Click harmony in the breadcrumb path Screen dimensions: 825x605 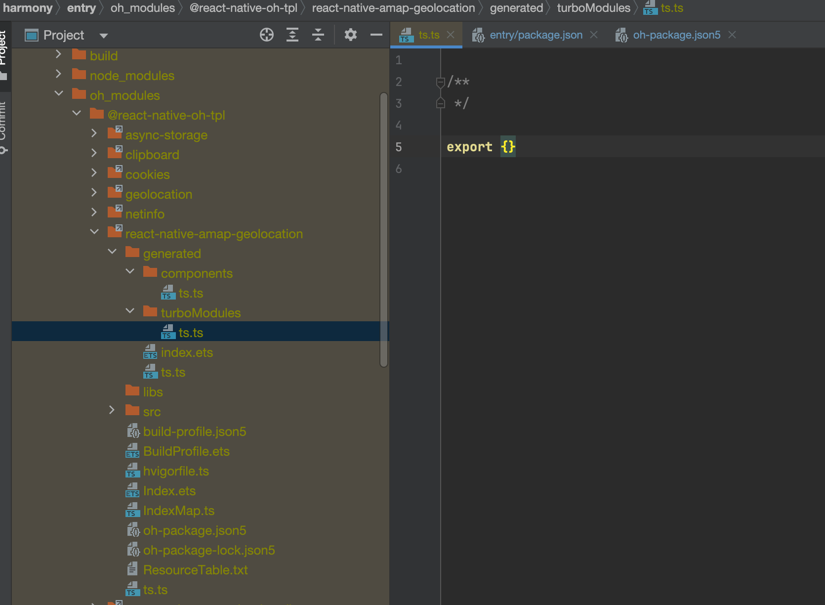pos(28,8)
